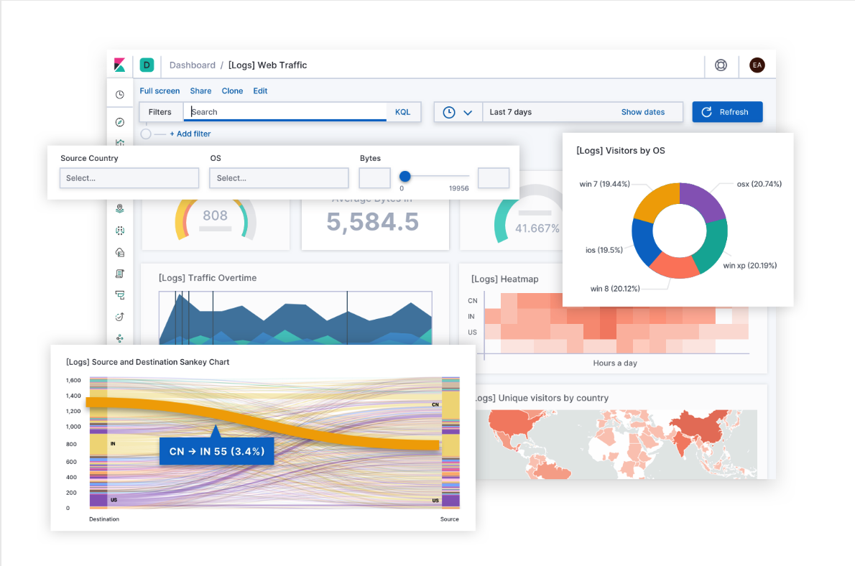Open the Recently Viewed clock icon in sidebar
The height and width of the screenshot is (566, 855).
pyautogui.click(x=119, y=94)
